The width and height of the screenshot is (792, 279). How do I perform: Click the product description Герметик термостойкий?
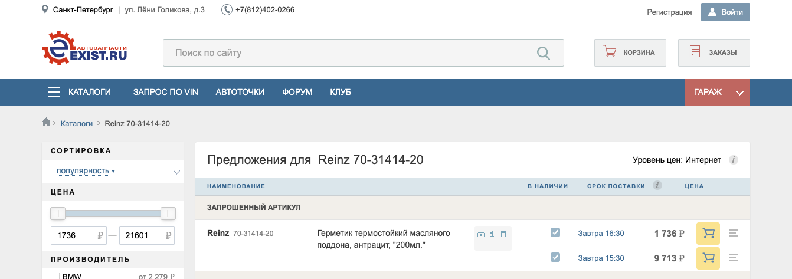tap(384, 239)
